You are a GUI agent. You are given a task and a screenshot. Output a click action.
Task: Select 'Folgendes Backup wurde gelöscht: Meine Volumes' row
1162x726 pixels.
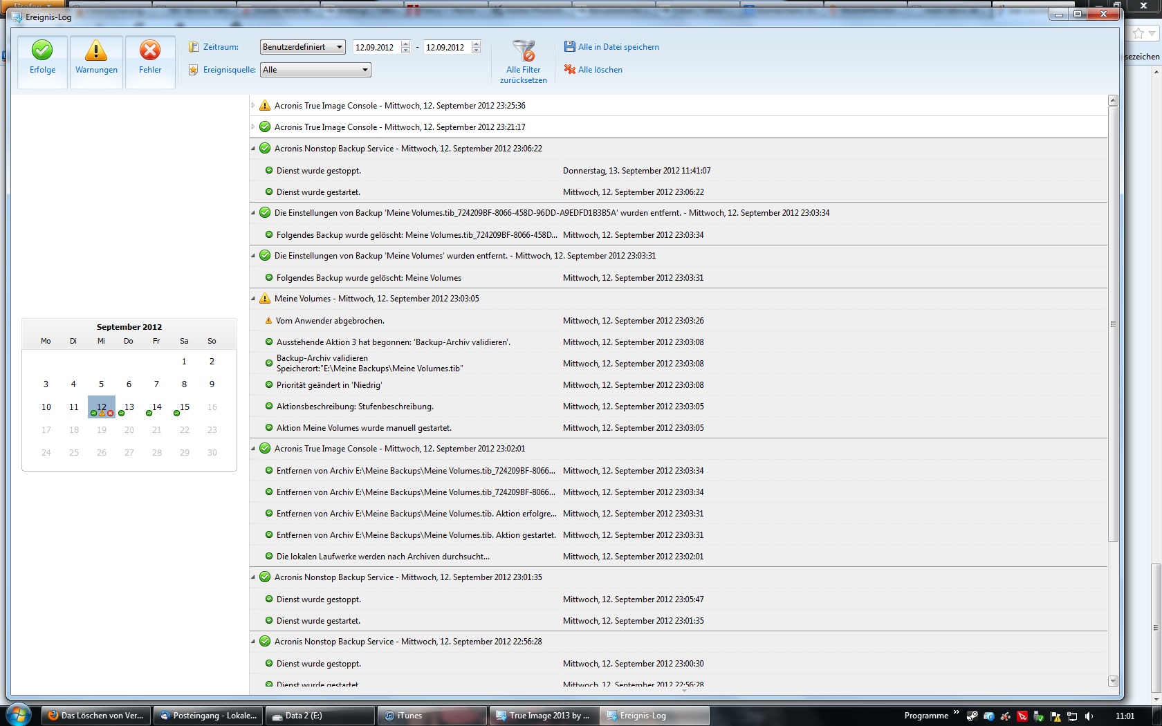(x=679, y=278)
